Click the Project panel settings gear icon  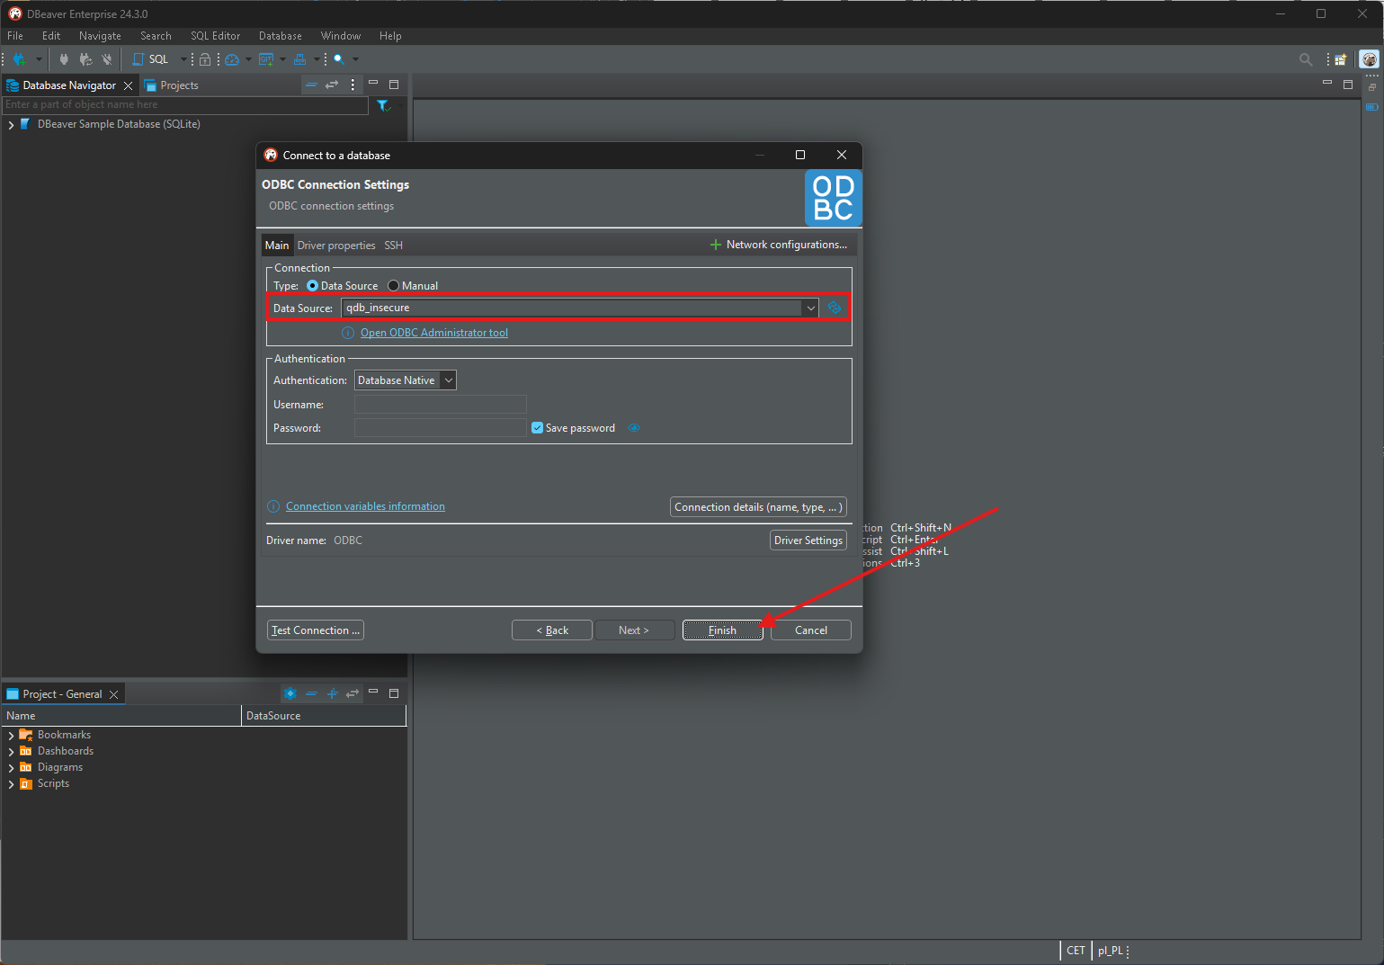pyautogui.click(x=290, y=693)
